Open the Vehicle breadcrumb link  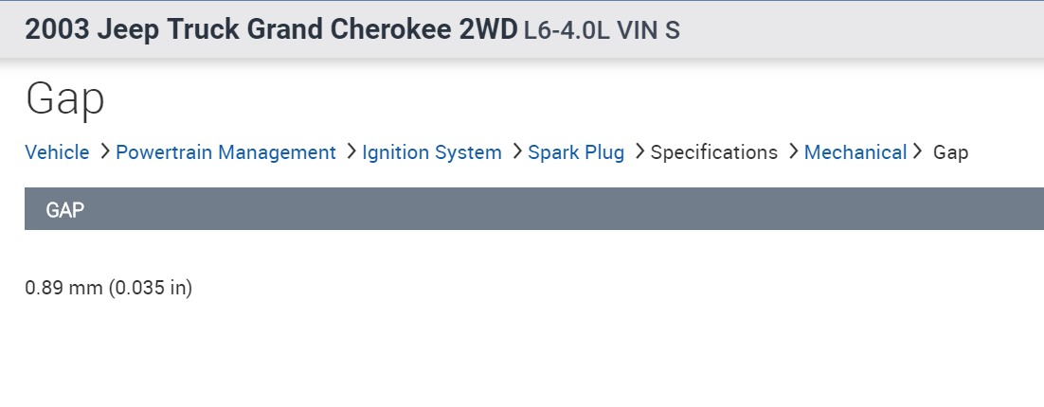point(57,152)
